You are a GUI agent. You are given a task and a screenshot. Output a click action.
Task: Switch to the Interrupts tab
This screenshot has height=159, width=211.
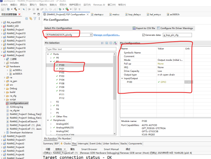pos(83,144)
